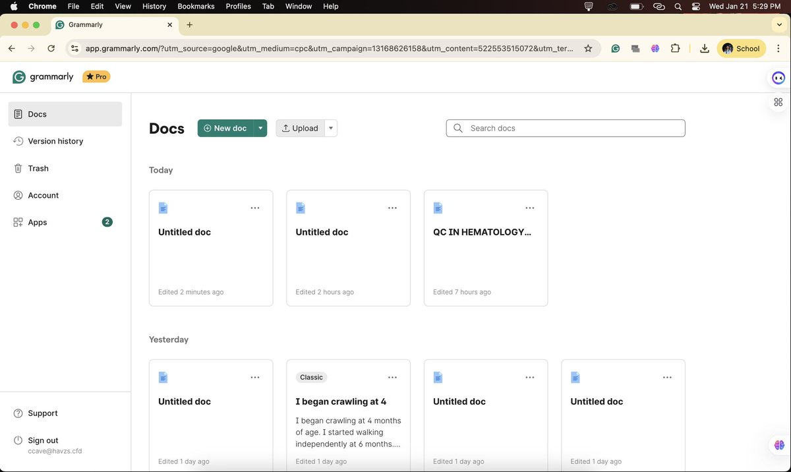Open the History menu
Screen dimensions: 791x472
tap(154, 6)
